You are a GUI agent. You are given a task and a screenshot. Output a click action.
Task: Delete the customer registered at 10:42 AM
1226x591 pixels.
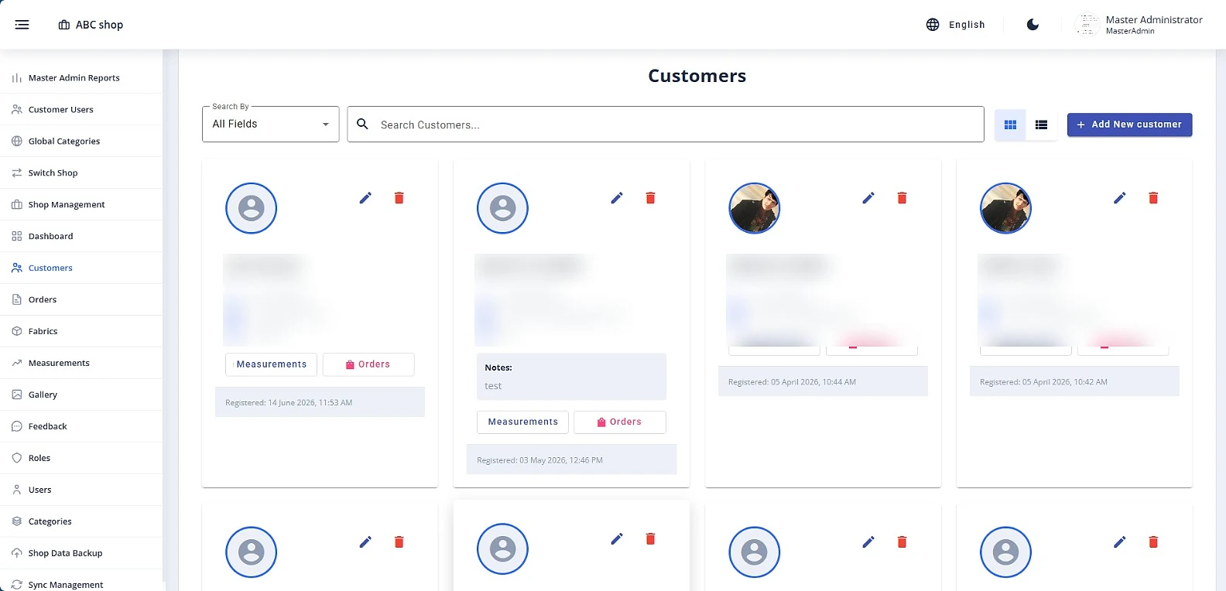pyautogui.click(x=1153, y=198)
